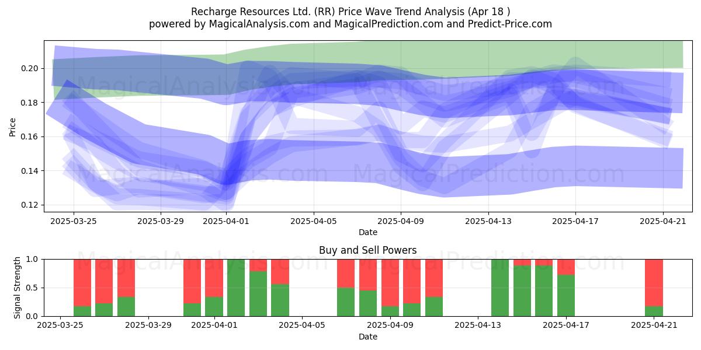Click the 2025-04-05 tick under the powers chart
Screen dimensions: 701x350
coord(303,325)
